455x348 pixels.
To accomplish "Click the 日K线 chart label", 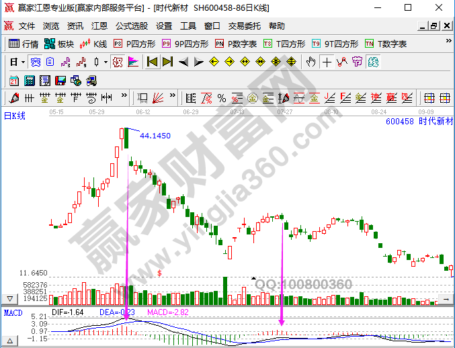I will [x=15, y=116].
